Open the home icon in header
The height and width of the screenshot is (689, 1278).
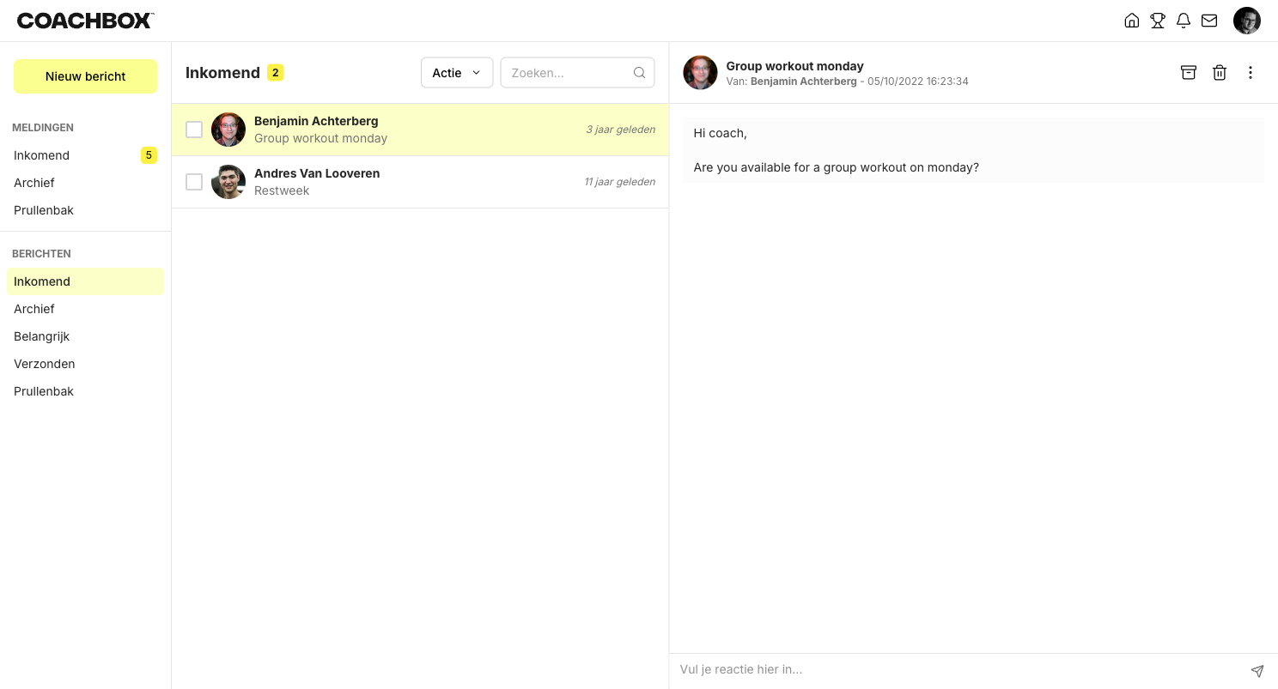point(1132,21)
